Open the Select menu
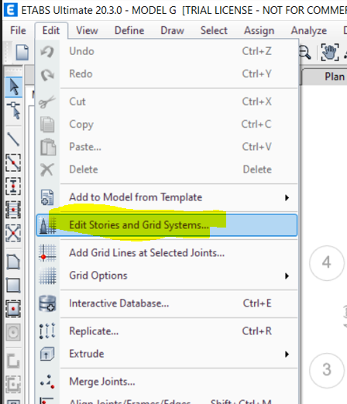Viewport: 347px width, 404px height. click(x=214, y=30)
